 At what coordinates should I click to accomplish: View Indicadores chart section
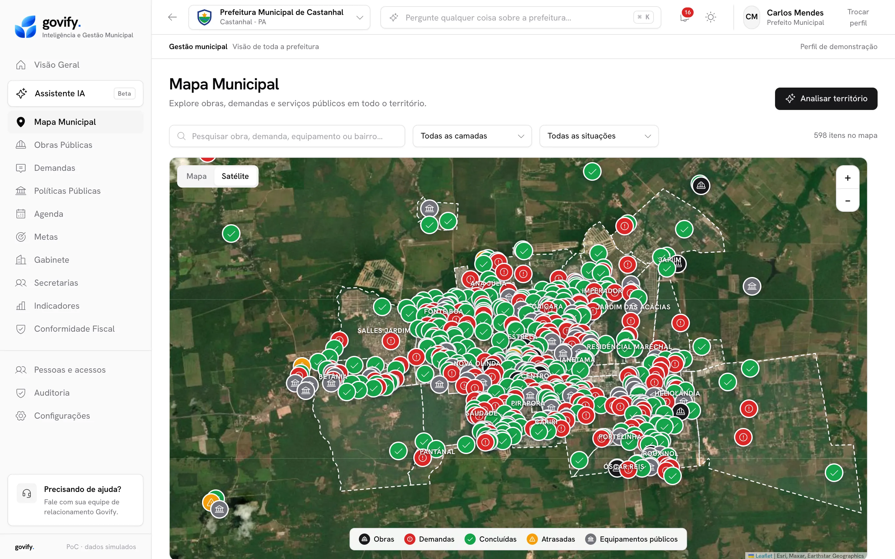pos(76,306)
